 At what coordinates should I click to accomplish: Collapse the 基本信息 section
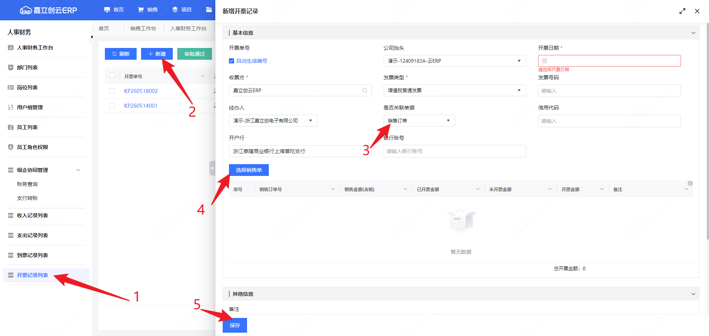tap(693, 33)
